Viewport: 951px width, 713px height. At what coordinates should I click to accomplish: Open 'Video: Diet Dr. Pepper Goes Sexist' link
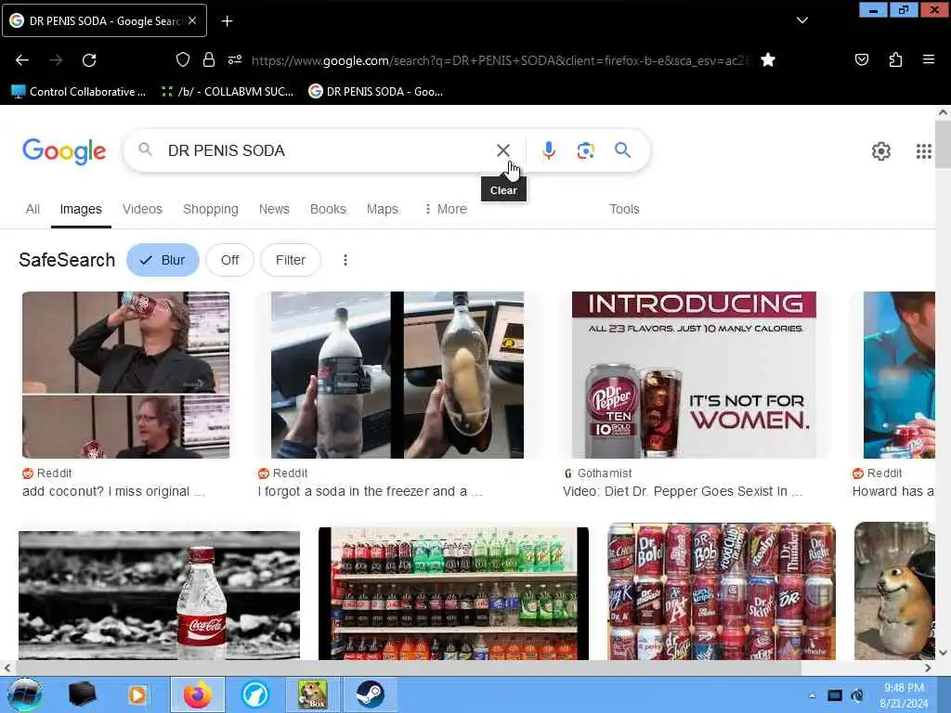(x=683, y=492)
